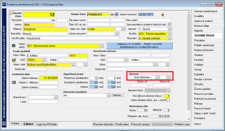Click the Login do KSPortálu button
The width and height of the screenshot is (225, 131).
(x=47, y=125)
